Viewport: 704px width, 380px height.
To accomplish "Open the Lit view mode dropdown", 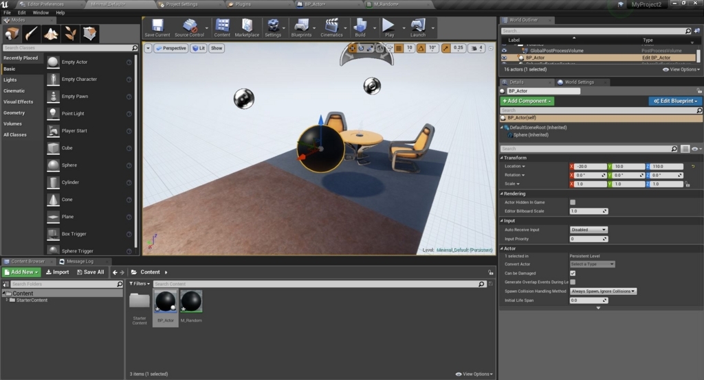I will 199,48.
